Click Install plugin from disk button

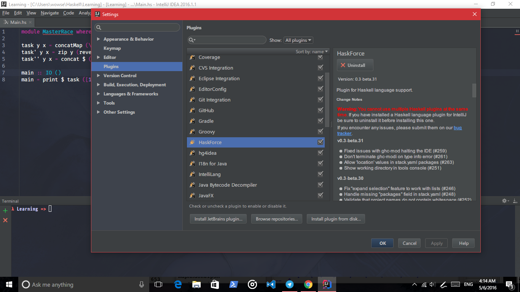coord(336,219)
